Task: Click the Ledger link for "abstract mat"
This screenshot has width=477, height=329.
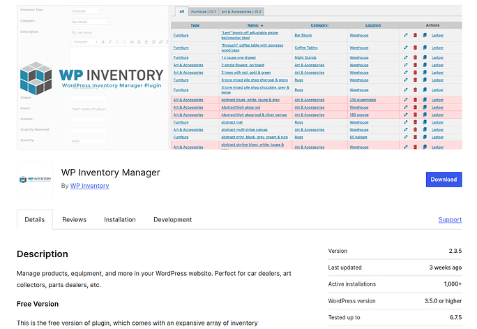Action: click(437, 122)
